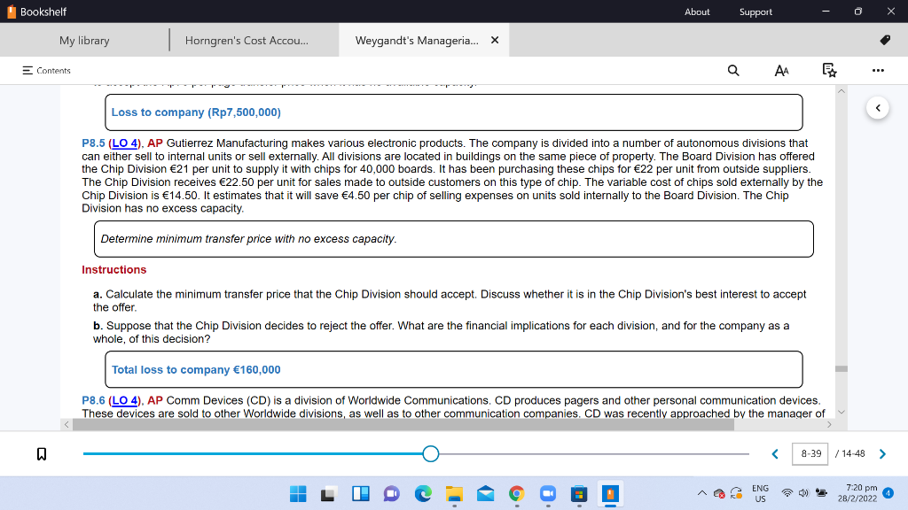
Task: Collapse the side panel chevron
Action: [878, 107]
